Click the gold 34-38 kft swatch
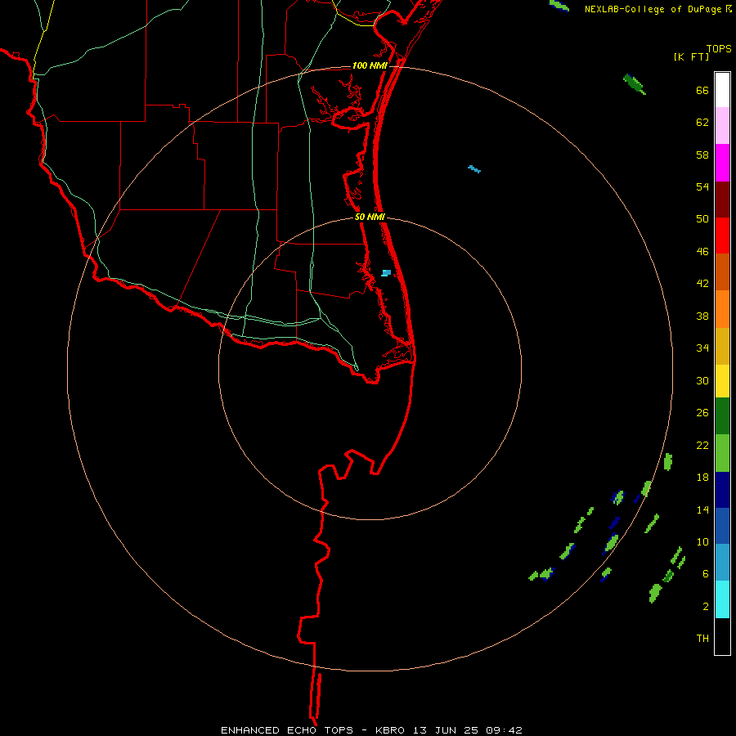The height and width of the screenshot is (736, 736). [722, 346]
